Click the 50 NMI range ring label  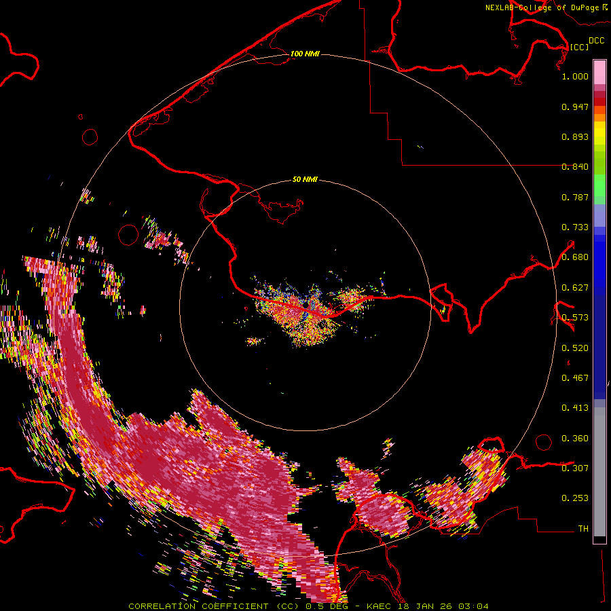(x=305, y=179)
